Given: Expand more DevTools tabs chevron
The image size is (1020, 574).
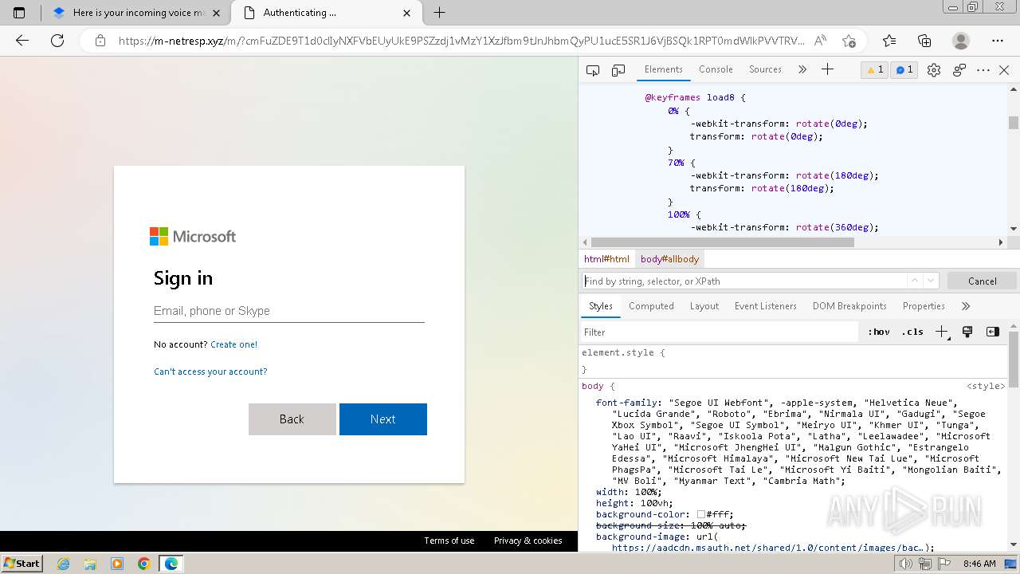Looking at the screenshot, I should tap(802, 70).
